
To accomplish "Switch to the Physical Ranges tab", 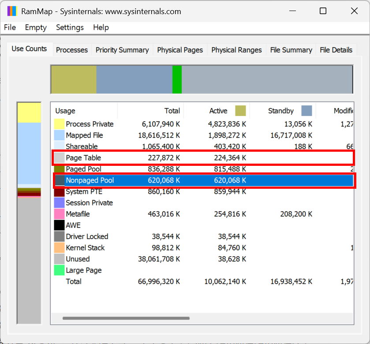I will point(236,50).
